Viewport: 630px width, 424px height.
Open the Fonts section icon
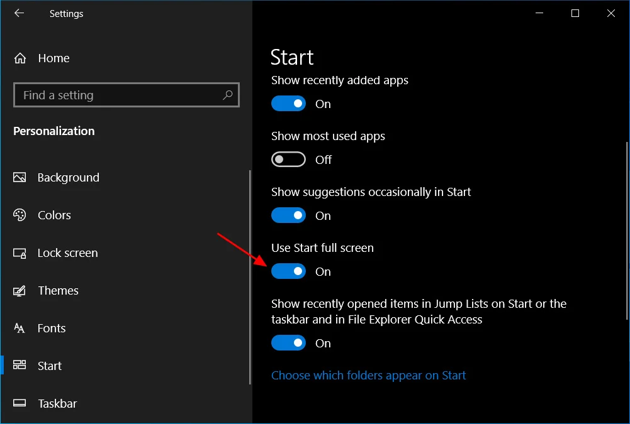click(20, 328)
